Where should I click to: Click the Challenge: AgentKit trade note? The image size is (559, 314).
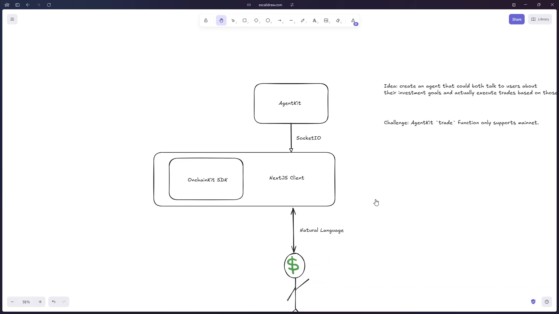[461, 123]
